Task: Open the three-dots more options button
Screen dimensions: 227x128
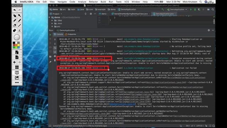Action: [x=17, y=82]
